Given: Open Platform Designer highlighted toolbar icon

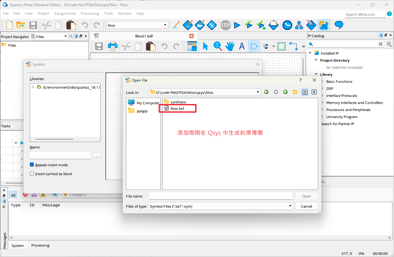Looking at the screenshot, I should (323, 25).
